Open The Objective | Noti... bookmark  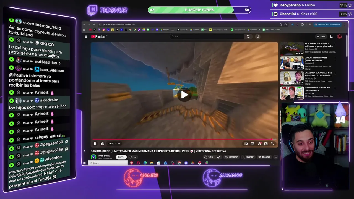coord(219,30)
